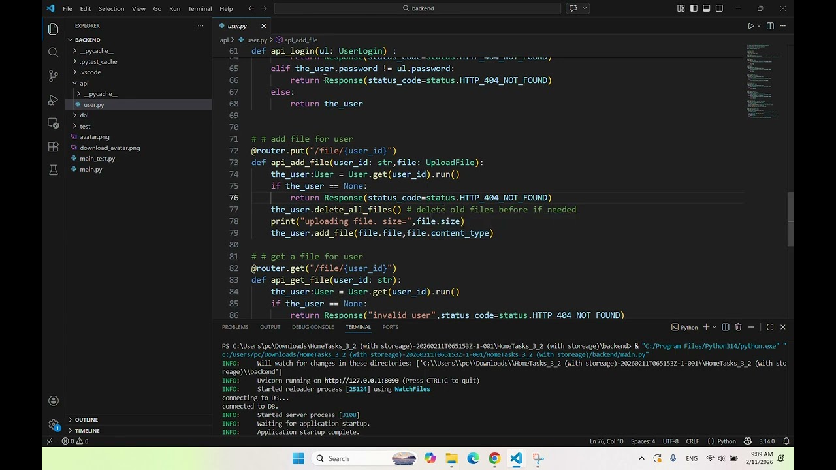
Task: Open the Remote Explorer view
Action: 54,123
